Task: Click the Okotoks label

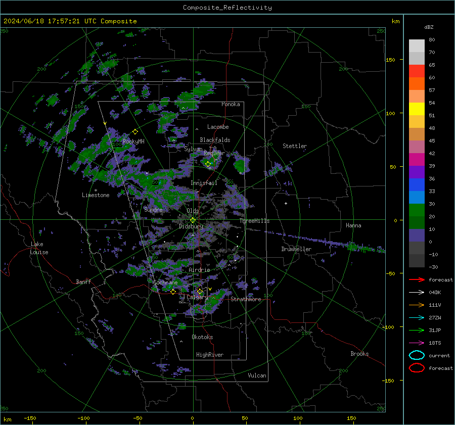Action: (x=203, y=337)
